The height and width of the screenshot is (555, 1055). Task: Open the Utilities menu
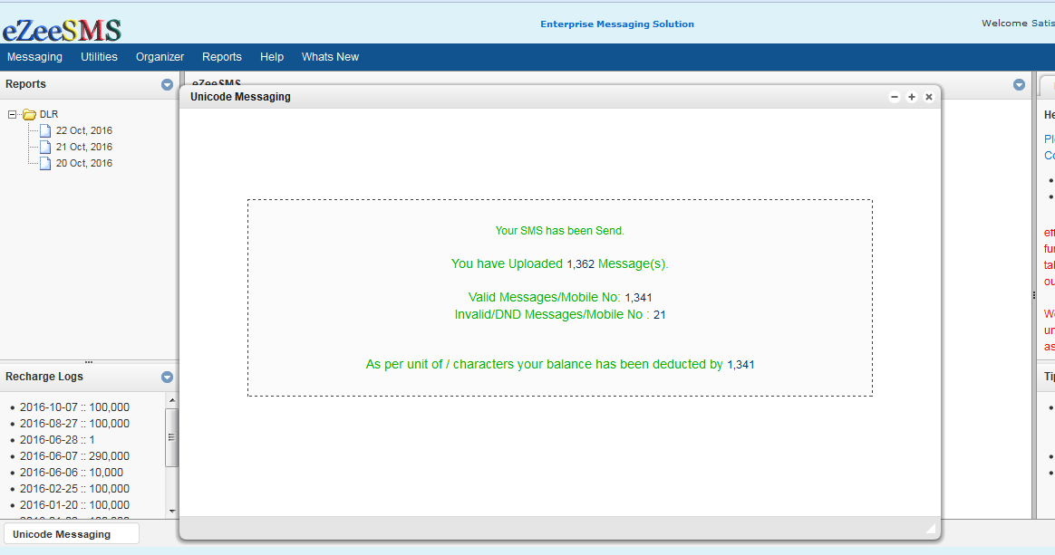[x=99, y=57]
